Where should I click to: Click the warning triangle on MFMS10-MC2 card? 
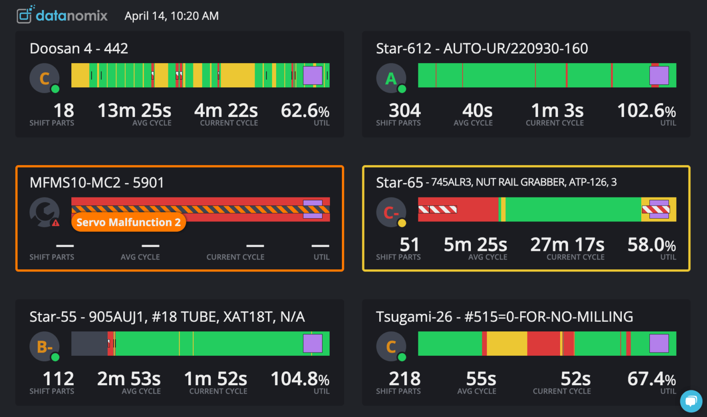(x=55, y=222)
